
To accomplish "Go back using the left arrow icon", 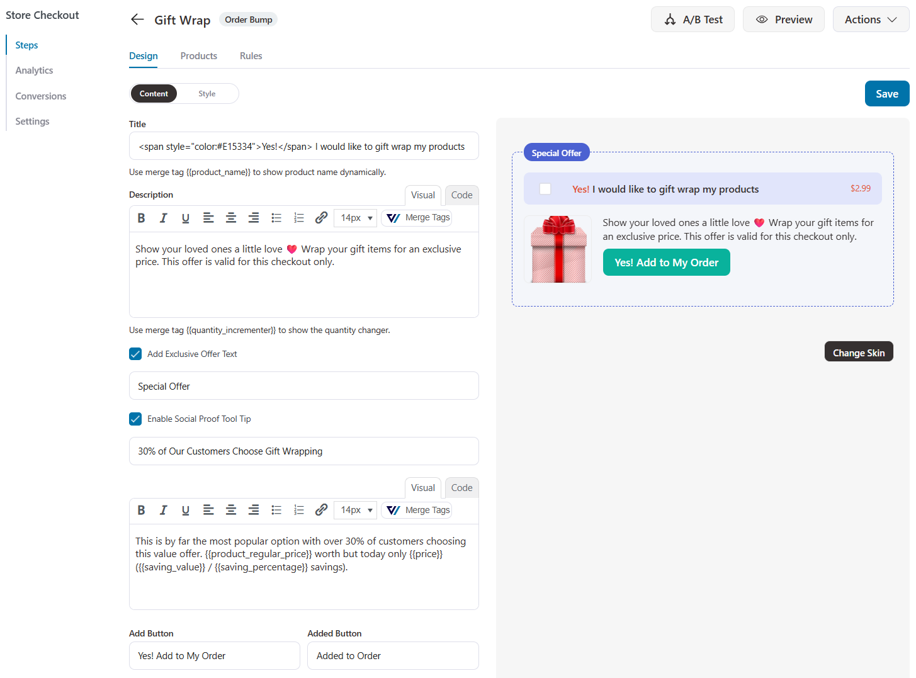I will [x=137, y=20].
